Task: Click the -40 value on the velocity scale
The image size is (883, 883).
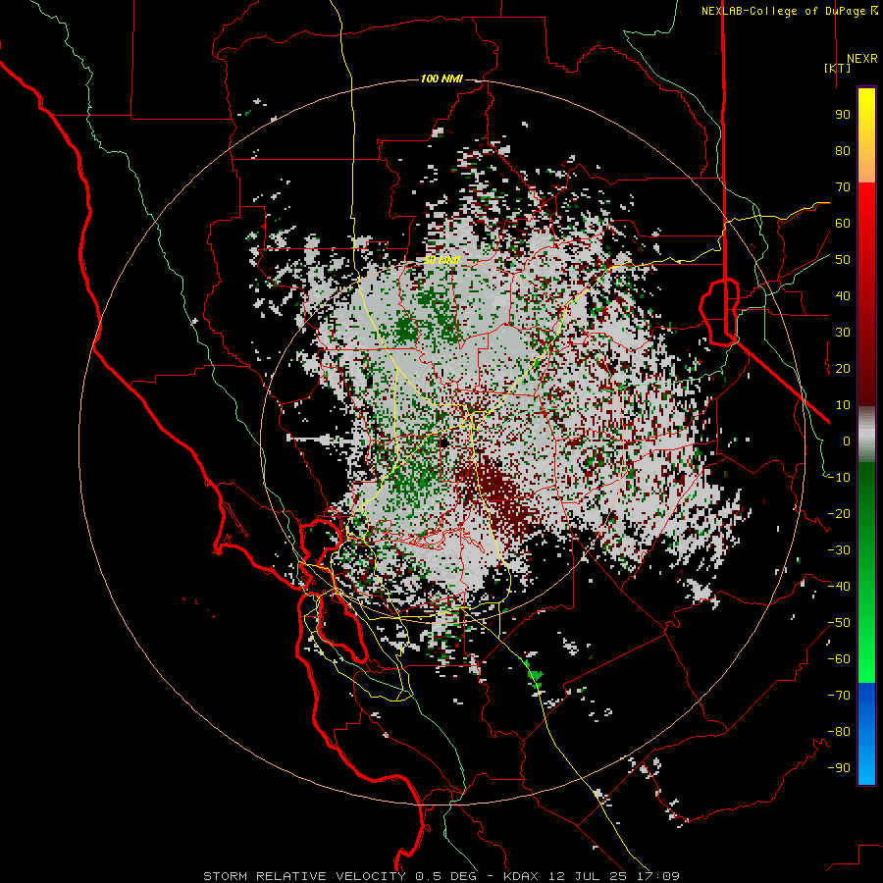Action: (839, 587)
